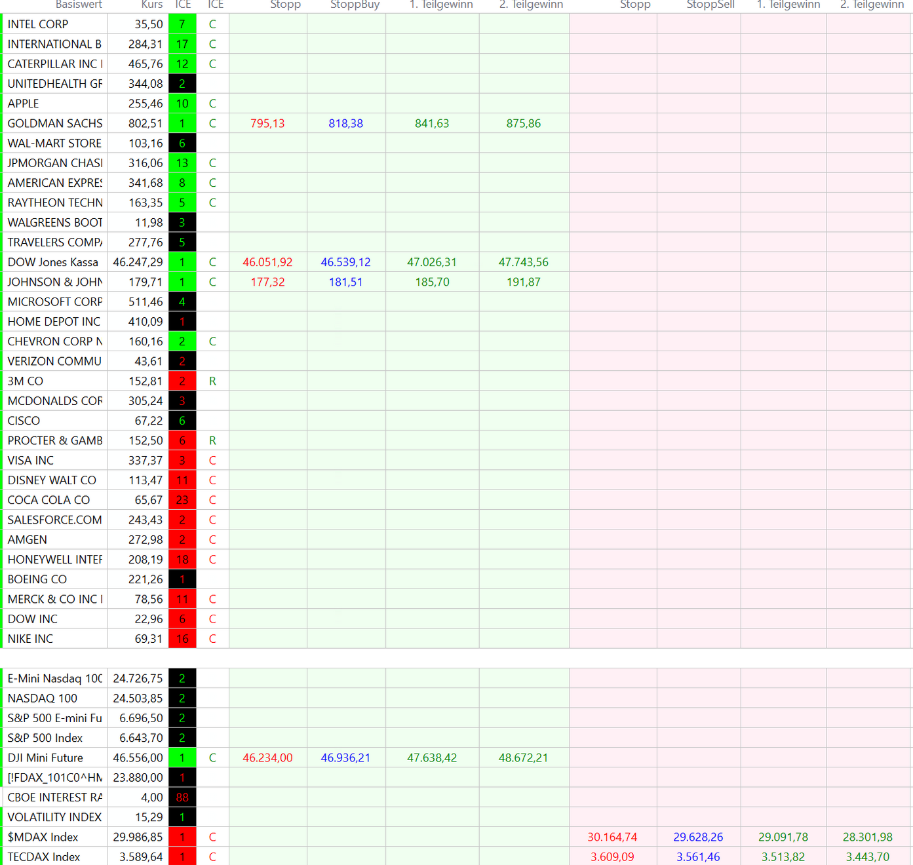Viewport: 913px width, 865px height.
Task: Select green ICE cell 17 for International B
Action: [x=182, y=44]
